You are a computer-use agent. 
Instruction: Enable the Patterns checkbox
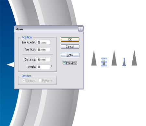coord(40,80)
